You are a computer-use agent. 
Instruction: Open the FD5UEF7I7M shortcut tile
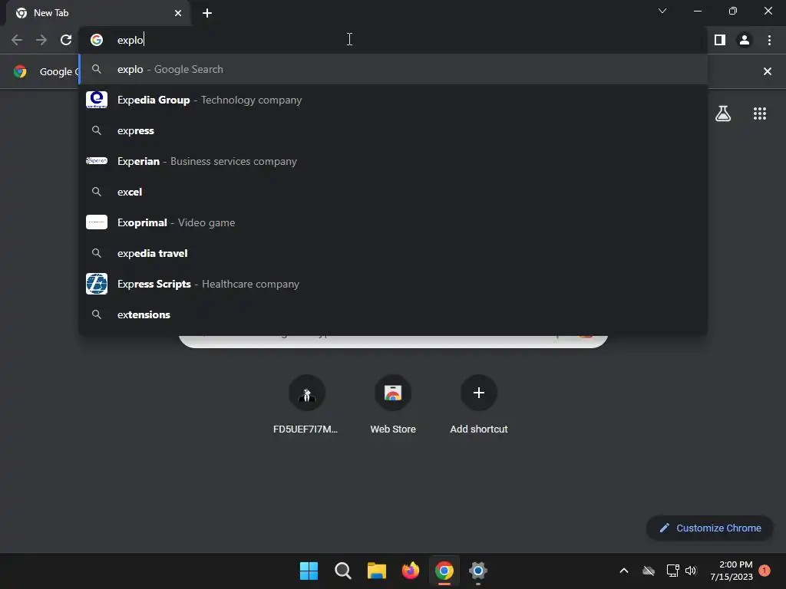[x=307, y=403]
